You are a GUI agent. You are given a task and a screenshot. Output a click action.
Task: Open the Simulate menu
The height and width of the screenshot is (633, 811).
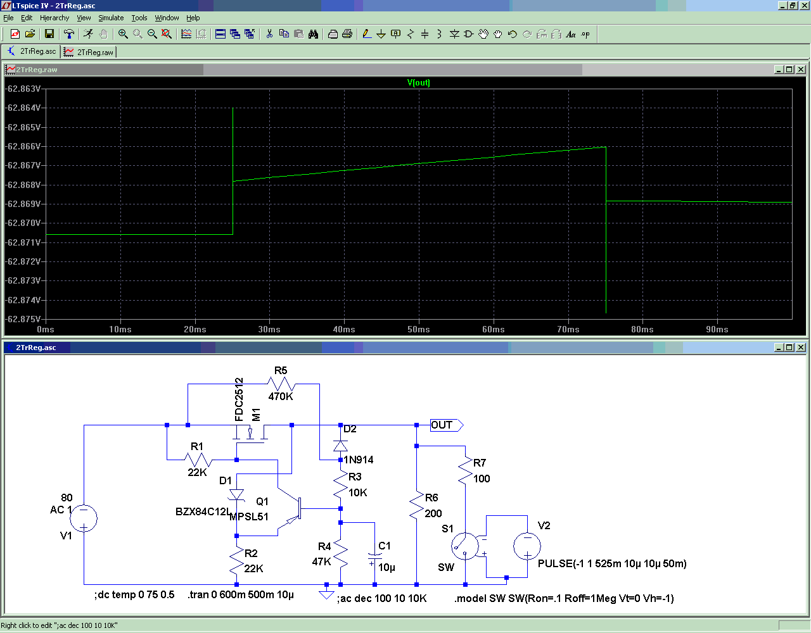pyautogui.click(x=111, y=18)
